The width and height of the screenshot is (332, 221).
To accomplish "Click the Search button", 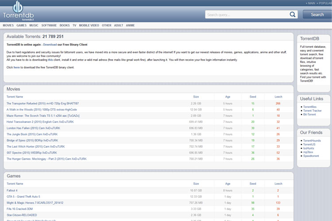I will 317,15.
